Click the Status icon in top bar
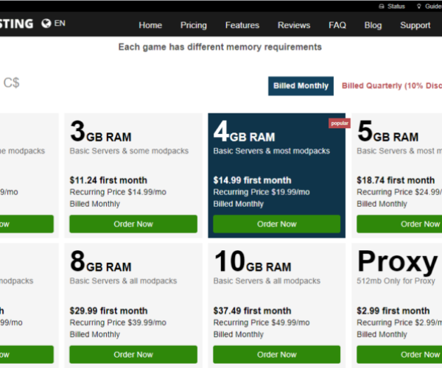The width and height of the screenshot is (442, 368). (381, 6)
